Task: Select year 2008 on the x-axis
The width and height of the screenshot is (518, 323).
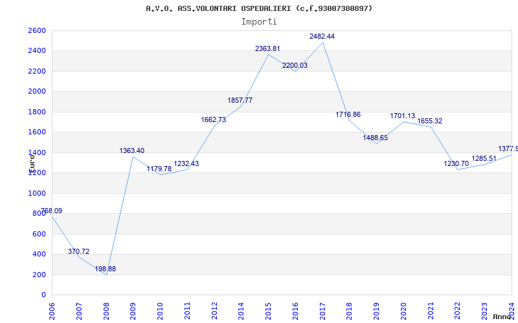Action: pyautogui.click(x=106, y=311)
